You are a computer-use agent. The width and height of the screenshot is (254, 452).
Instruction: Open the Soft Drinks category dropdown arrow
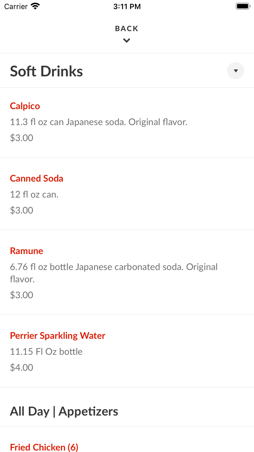click(235, 71)
